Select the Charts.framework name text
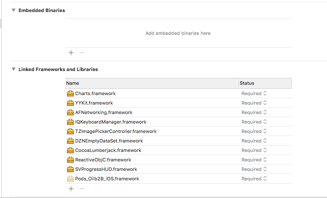Viewport: 327px width, 198px height. (95, 93)
